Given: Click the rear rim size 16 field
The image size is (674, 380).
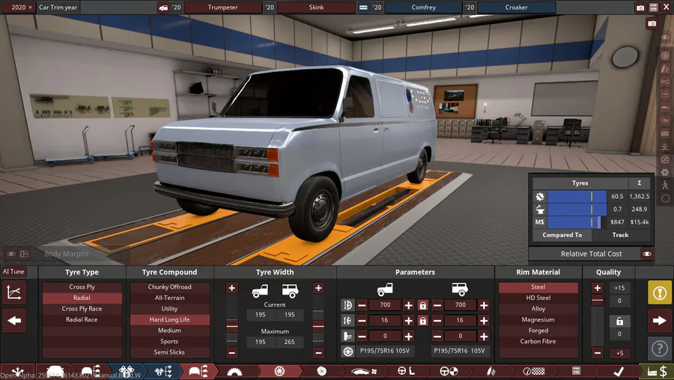Looking at the screenshot, I should (x=460, y=320).
